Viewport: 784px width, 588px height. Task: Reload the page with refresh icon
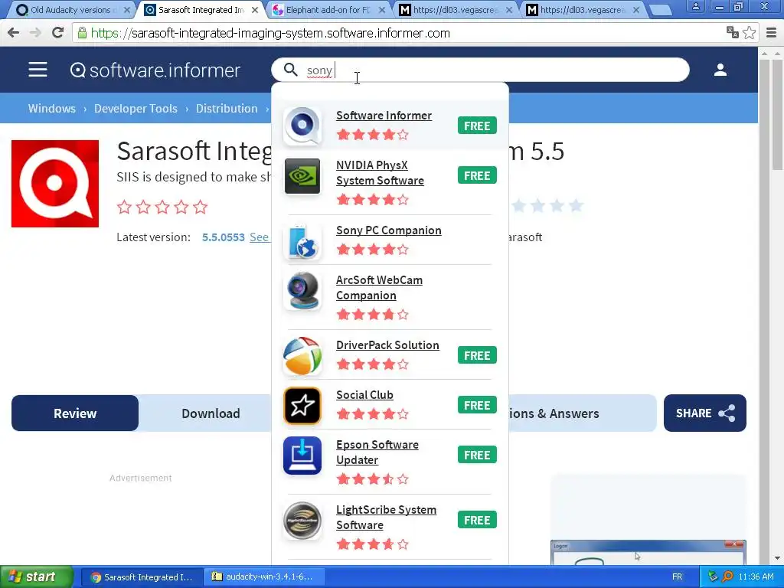click(58, 33)
